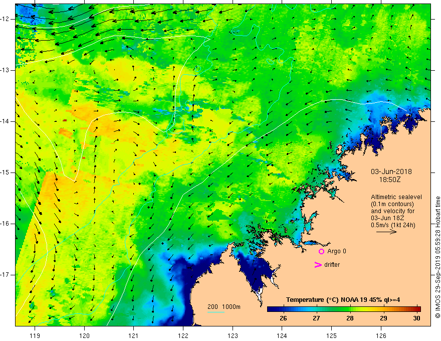
Task: Click the longitude axis label 124
Action: [x=282, y=335]
